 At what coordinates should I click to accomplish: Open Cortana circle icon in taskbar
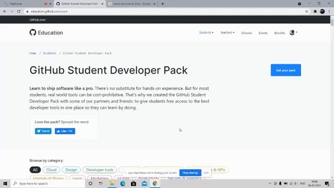pos(90,183)
